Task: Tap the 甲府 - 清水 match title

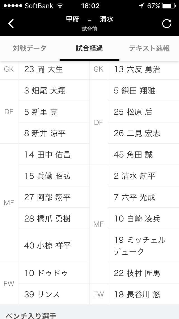Action: click(x=89, y=19)
